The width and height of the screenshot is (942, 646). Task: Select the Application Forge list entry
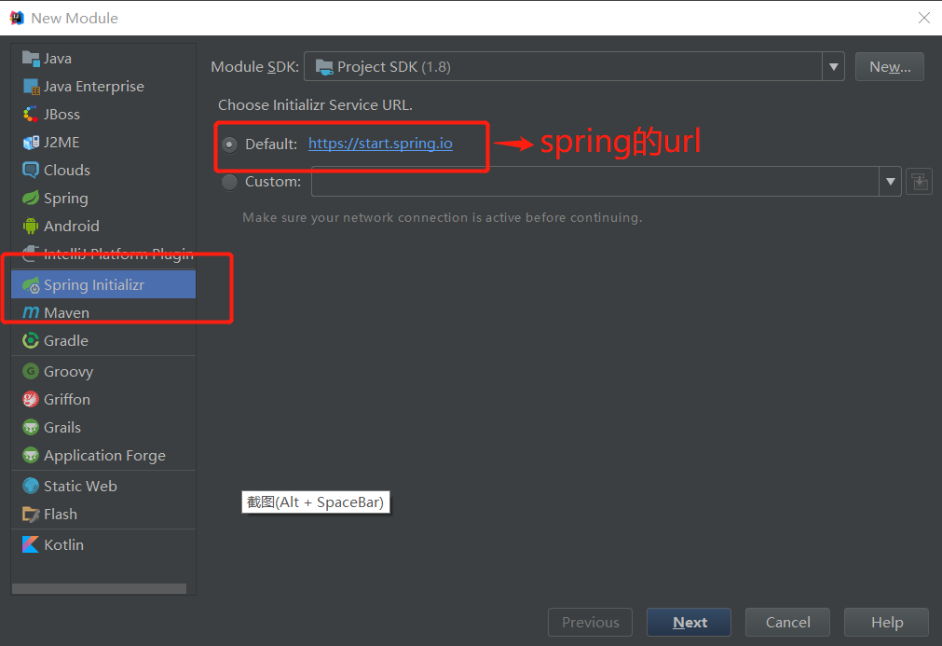103,456
